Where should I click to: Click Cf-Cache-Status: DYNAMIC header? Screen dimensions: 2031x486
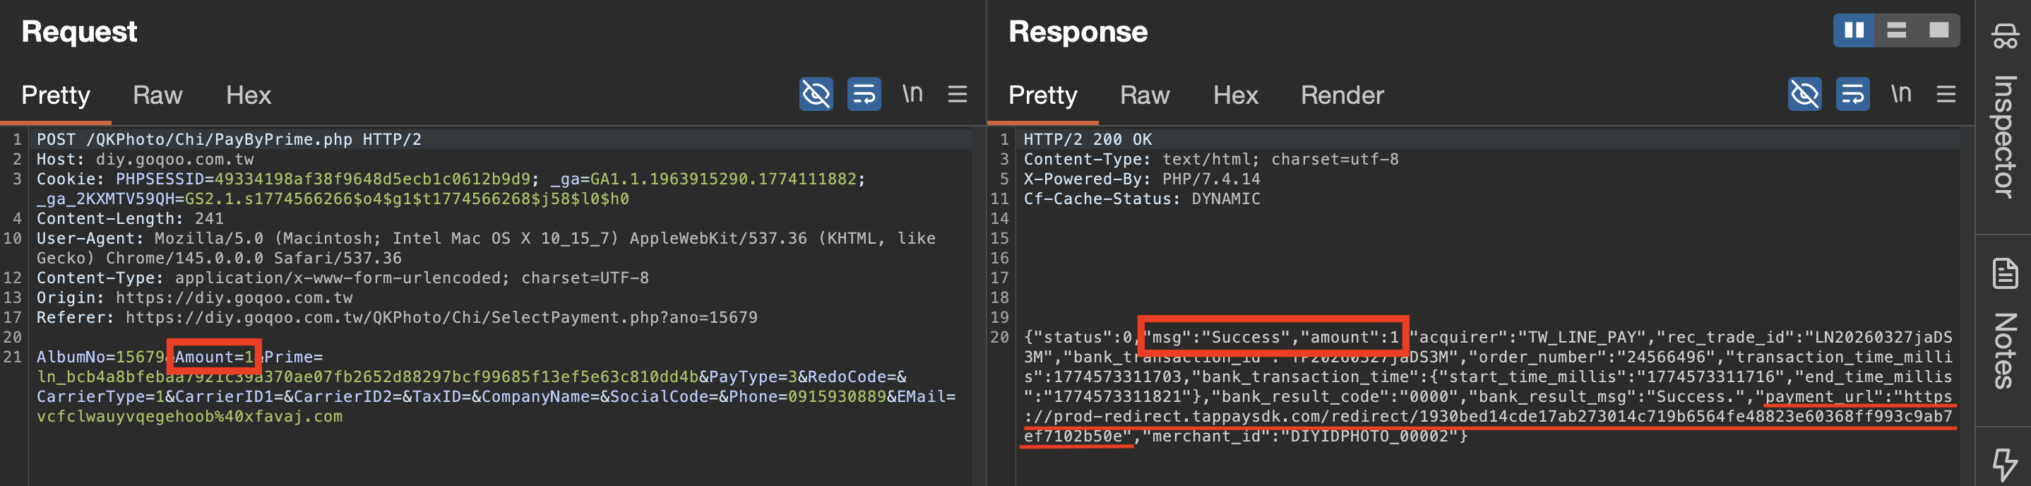point(1142,198)
